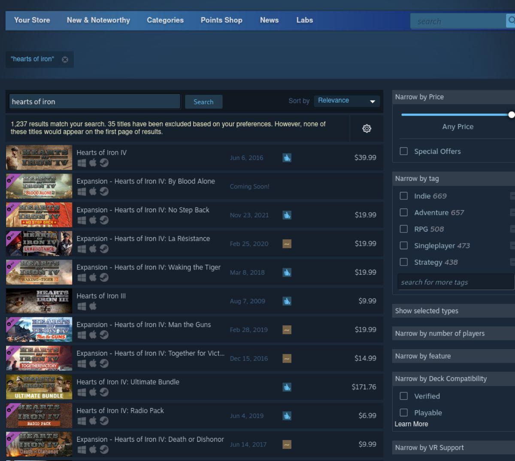Select the Apple icon under Hearts of Iron III

93,306
